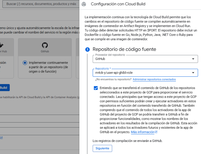Click the partially visible Build button
Screen dimensions: 201x154
[5, 88]
